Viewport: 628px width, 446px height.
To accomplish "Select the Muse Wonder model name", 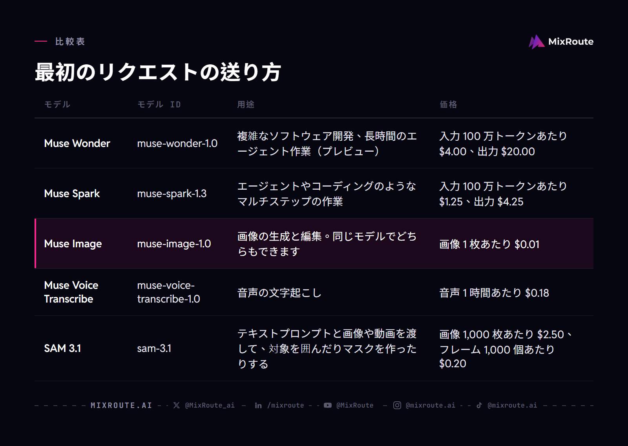I will [x=77, y=143].
